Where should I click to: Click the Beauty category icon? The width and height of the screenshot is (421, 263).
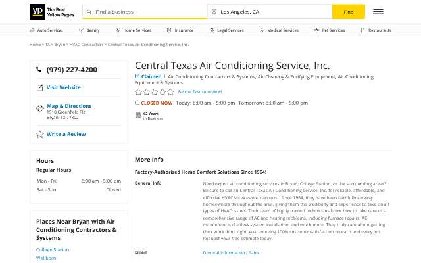click(x=81, y=30)
